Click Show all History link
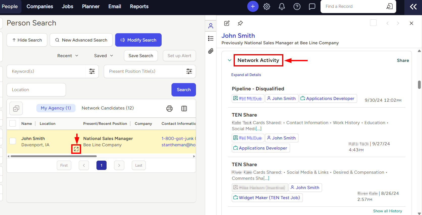The width and height of the screenshot is (422, 215). pyautogui.click(x=388, y=211)
